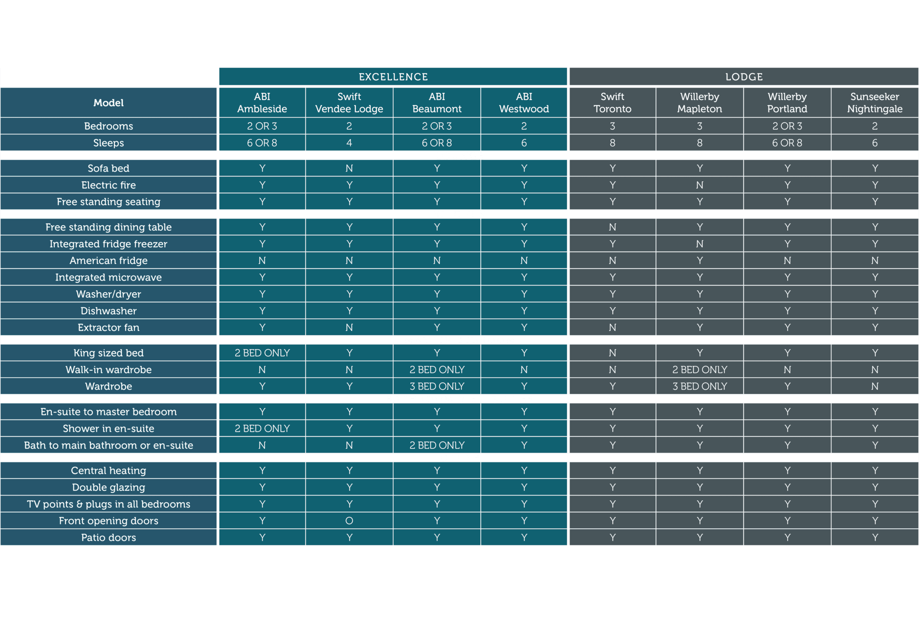Select the Washer/dryer row label
This screenshot has height=627, width=920.
click(x=109, y=294)
